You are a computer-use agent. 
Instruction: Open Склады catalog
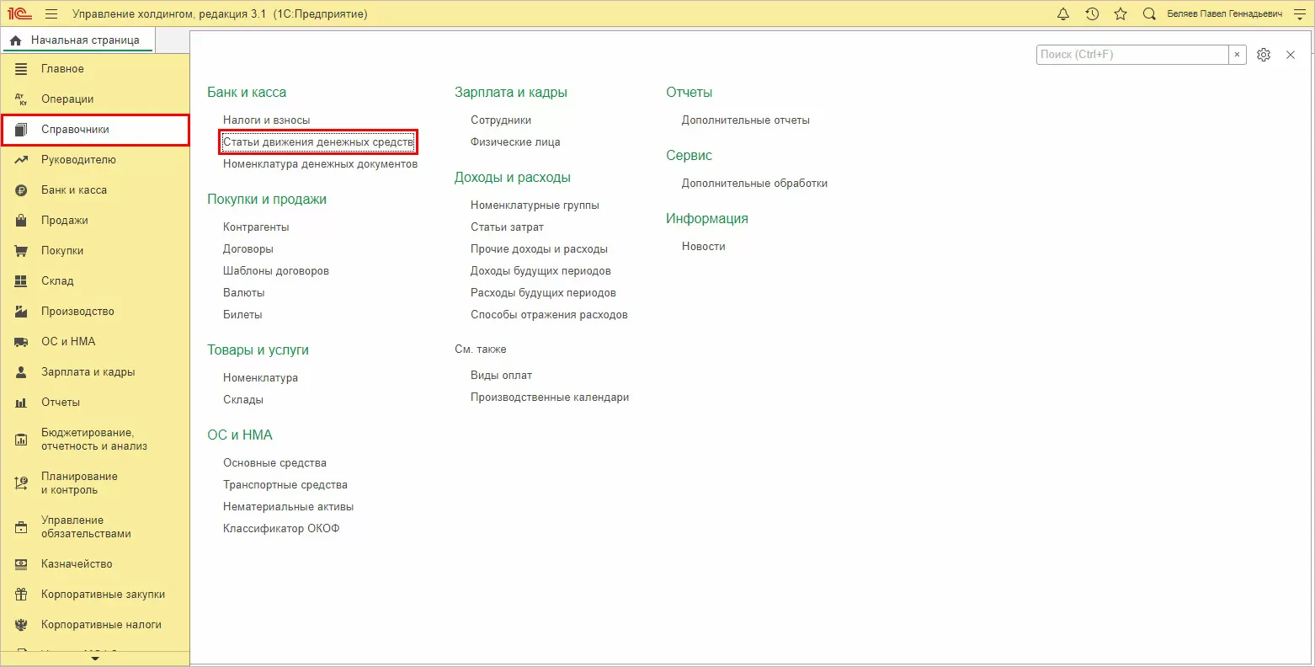click(x=243, y=400)
